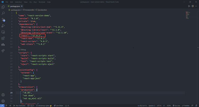
Task: Open the Terminal menu
Action: [42, 2]
